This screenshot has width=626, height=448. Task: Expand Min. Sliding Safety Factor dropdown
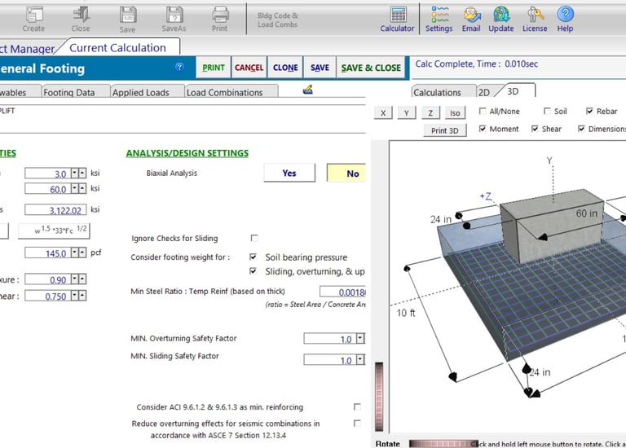(x=360, y=360)
